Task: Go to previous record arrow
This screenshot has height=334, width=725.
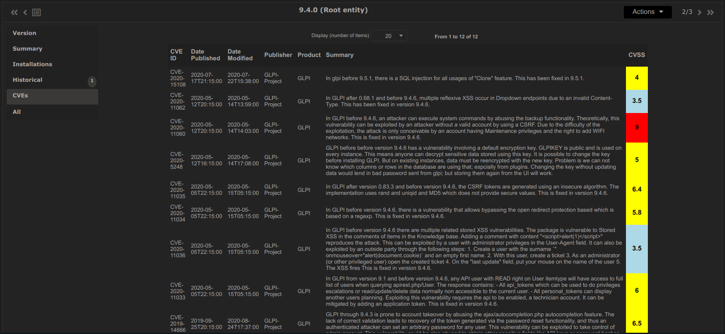Action: (25, 12)
